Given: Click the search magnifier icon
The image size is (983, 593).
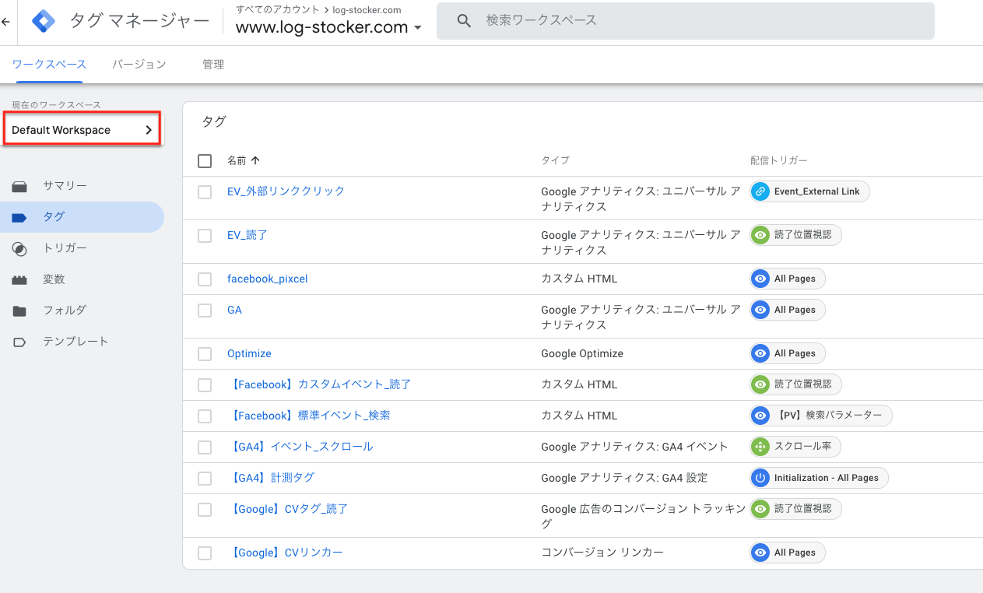Looking at the screenshot, I should (x=465, y=21).
